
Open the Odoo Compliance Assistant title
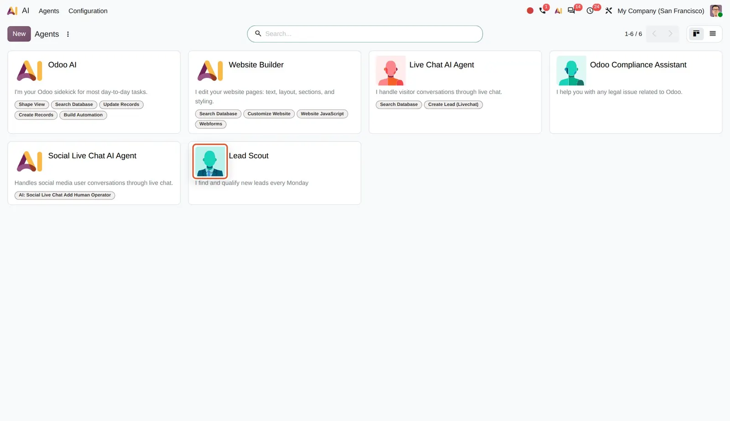[x=638, y=65]
